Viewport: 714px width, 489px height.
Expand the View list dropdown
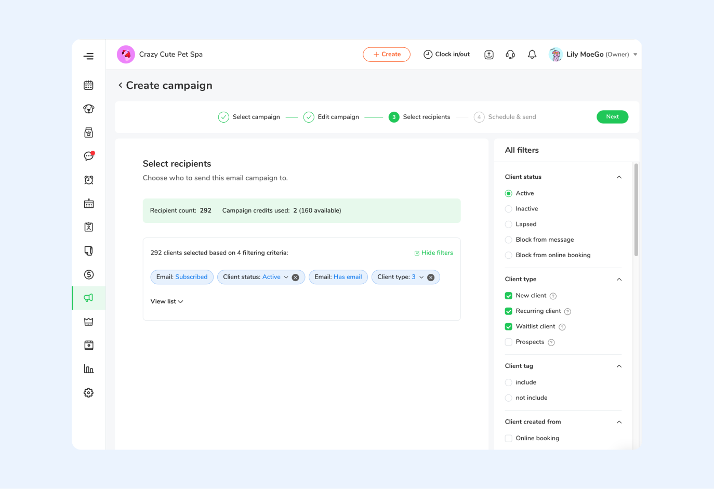(166, 301)
